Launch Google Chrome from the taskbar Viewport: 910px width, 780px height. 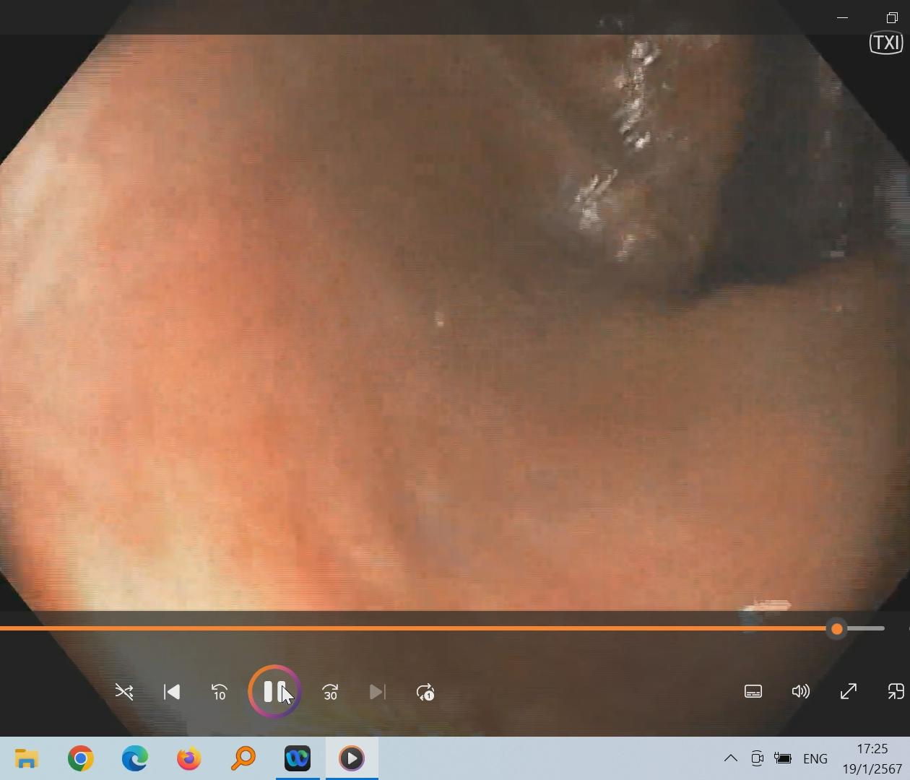coord(81,758)
